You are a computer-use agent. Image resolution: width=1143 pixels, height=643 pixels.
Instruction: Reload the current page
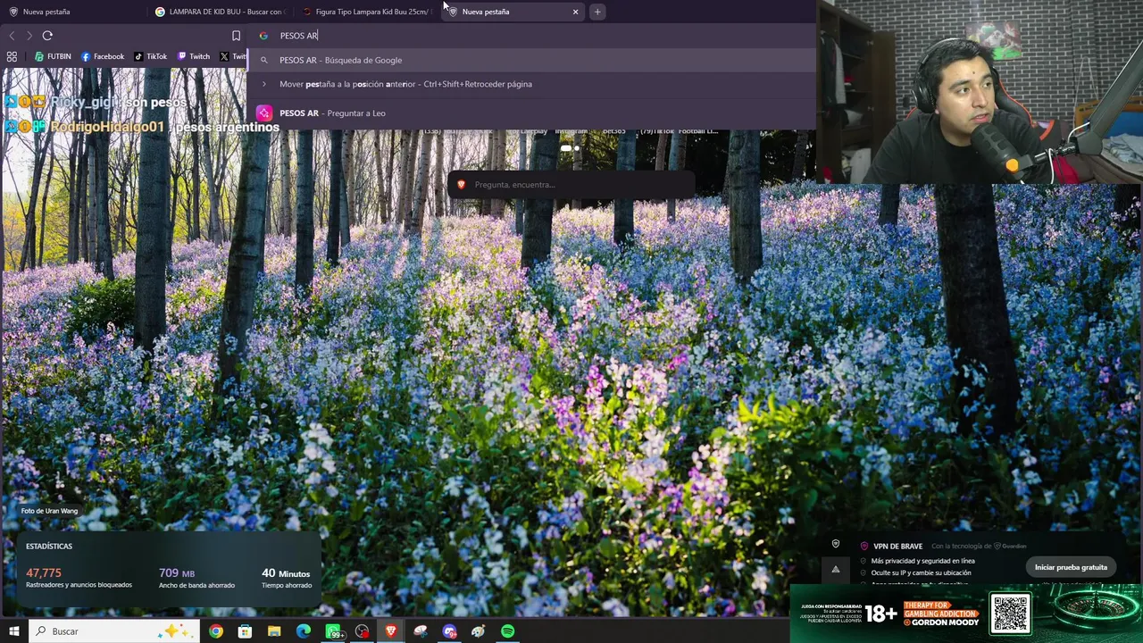tap(47, 36)
